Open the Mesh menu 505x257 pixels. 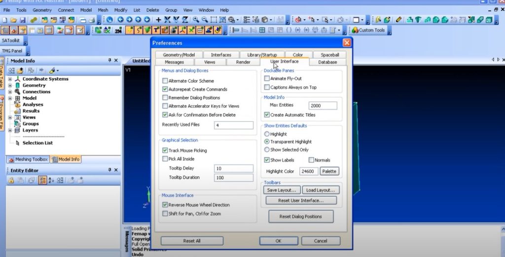(103, 10)
